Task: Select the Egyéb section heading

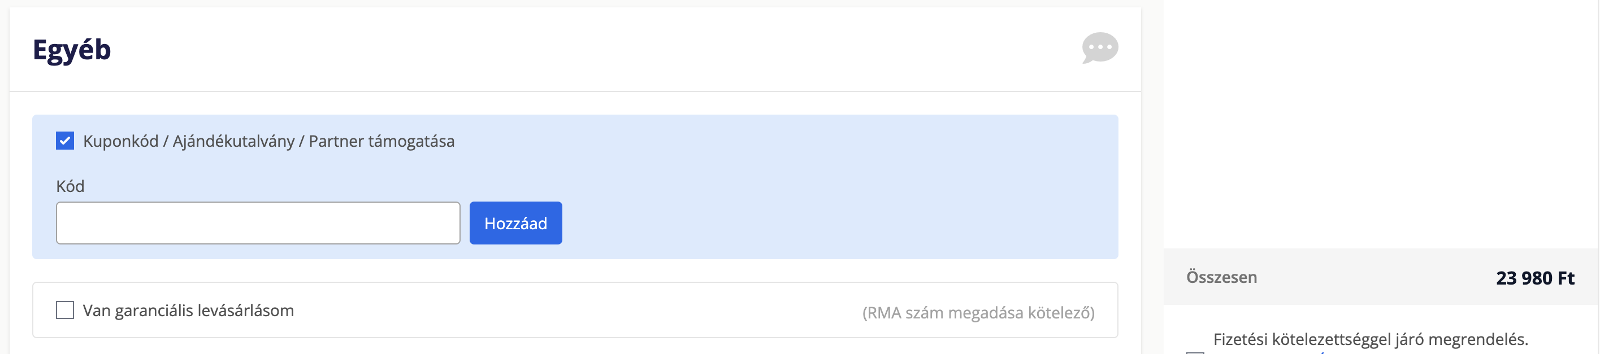Action: (71, 50)
